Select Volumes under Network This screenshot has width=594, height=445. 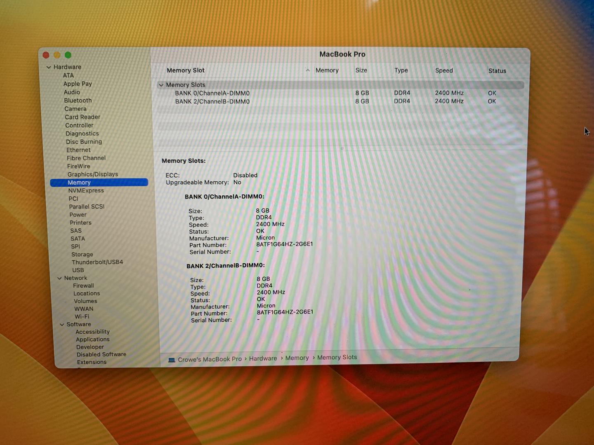[x=85, y=301]
